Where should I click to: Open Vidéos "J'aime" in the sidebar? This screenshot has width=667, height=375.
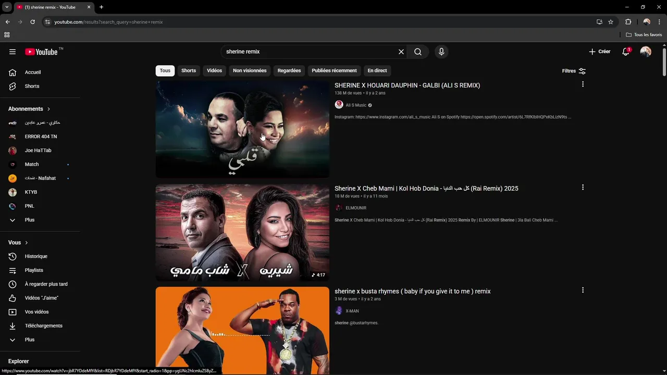coord(41,298)
